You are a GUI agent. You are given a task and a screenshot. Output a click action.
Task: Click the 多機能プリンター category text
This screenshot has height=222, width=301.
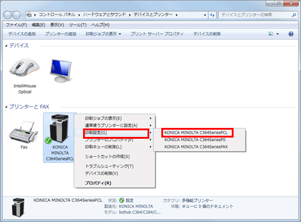click(197, 200)
